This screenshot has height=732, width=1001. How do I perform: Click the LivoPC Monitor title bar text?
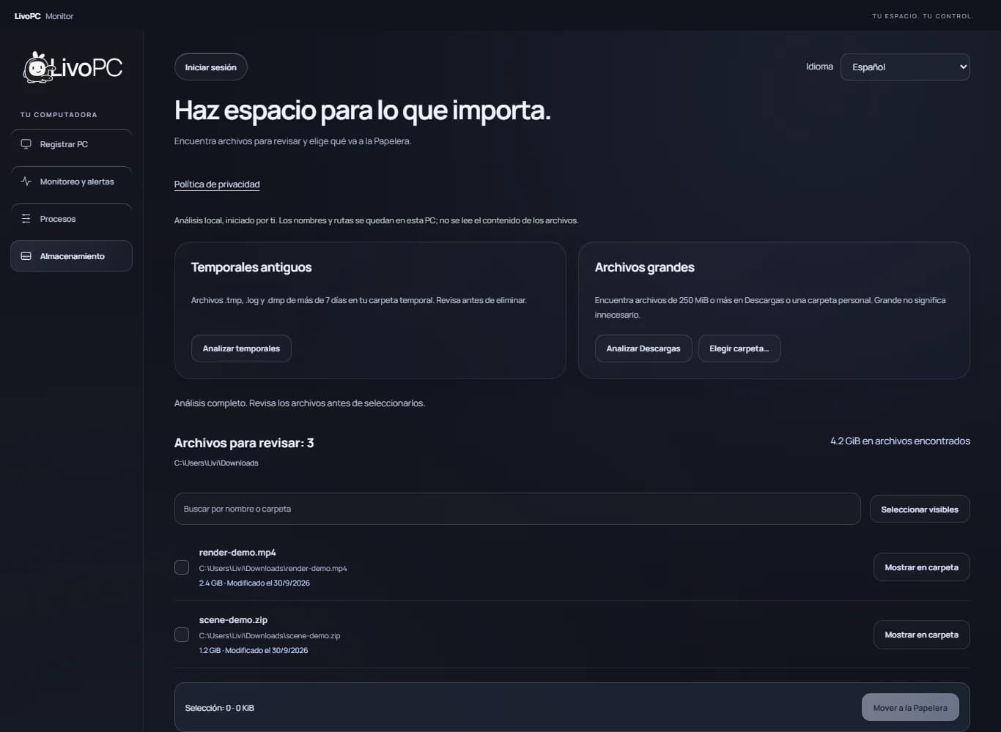(x=44, y=16)
